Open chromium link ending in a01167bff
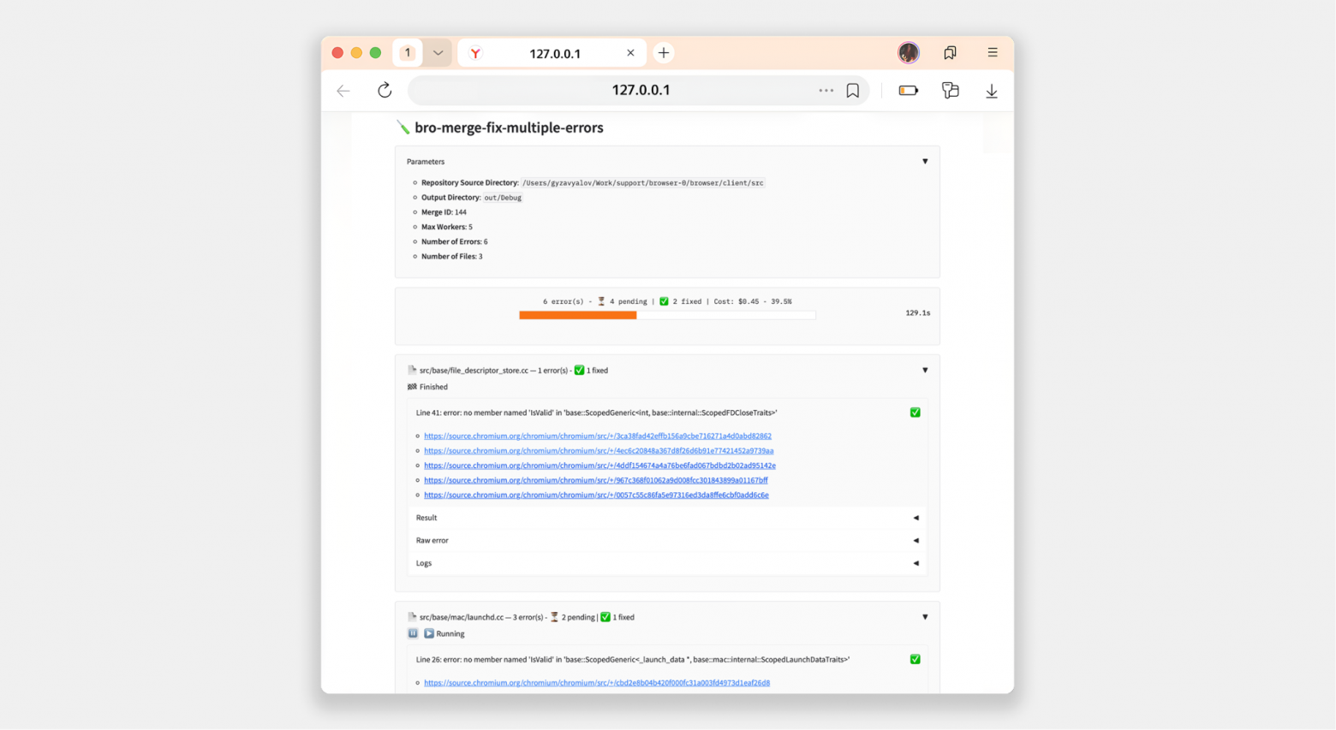 [x=596, y=480]
